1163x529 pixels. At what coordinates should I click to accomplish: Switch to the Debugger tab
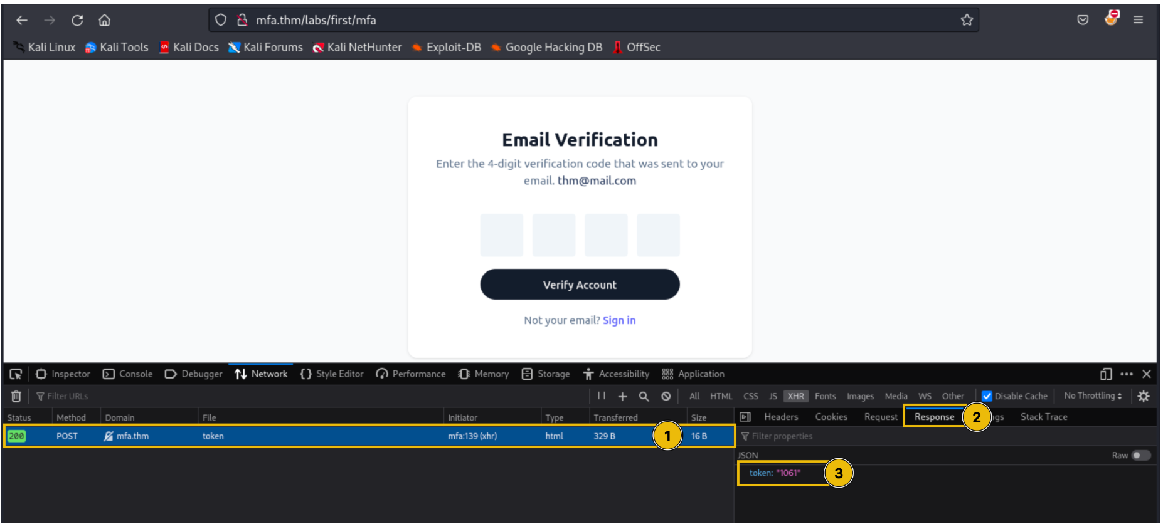(x=194, y=374)
